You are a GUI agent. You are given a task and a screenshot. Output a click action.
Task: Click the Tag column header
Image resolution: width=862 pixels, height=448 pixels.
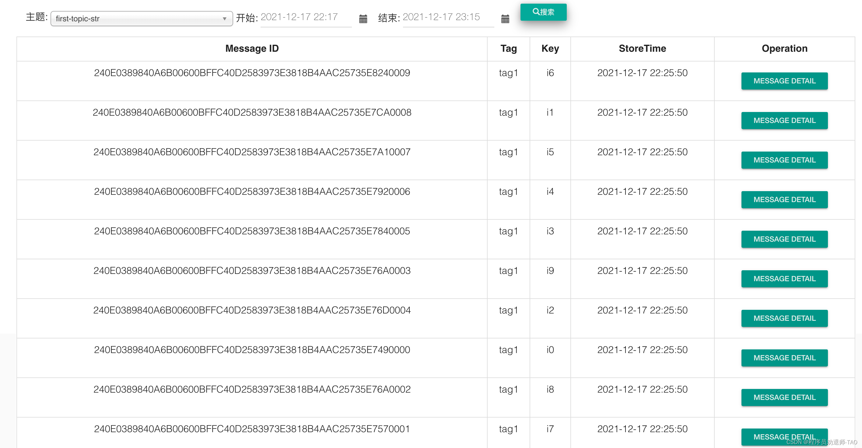[509, 48]
